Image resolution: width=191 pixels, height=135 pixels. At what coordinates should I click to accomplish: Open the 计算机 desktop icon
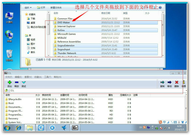pyautogui.click(x=9, y=18)
